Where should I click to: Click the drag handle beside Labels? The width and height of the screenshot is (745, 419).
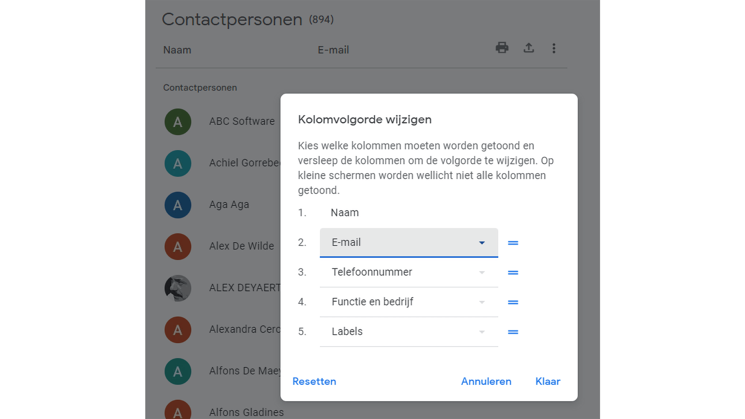point(513,332)
